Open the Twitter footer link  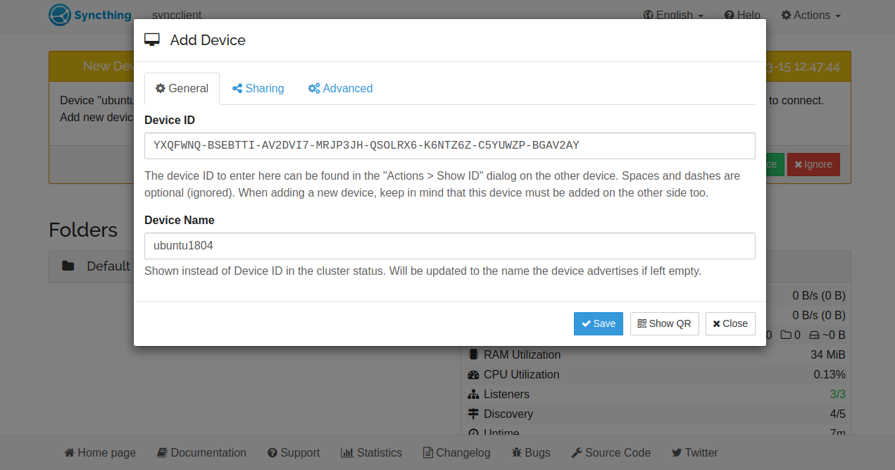click(x=694, y=453)
